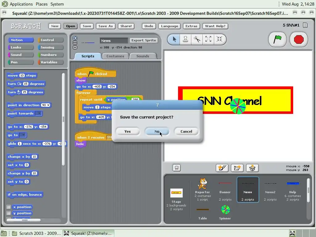
Task: Click the presentation mode icon
Action: point(177,168)
